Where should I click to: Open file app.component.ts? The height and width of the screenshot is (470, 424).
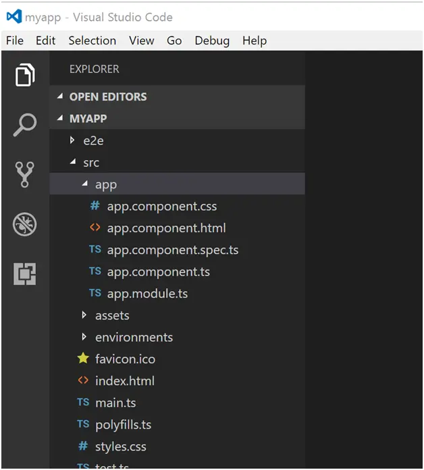[159, 272]
